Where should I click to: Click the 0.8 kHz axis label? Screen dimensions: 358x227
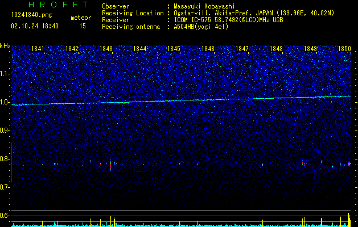(5, 159)
